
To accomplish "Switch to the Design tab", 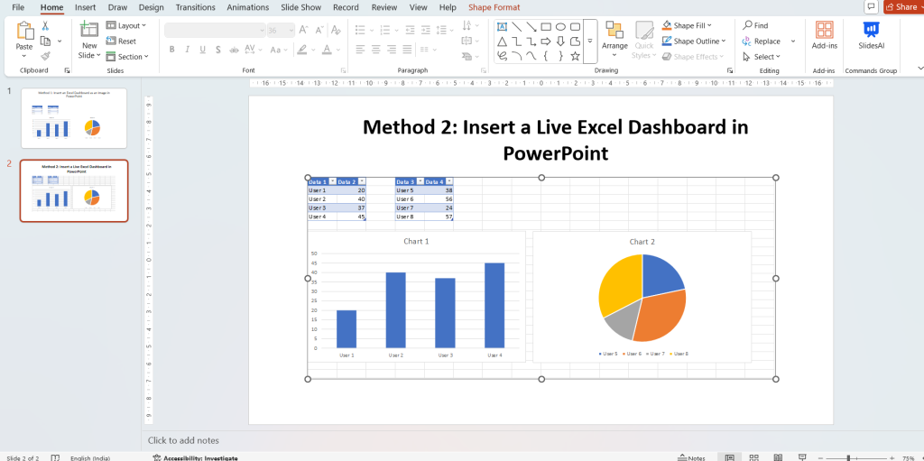I will click(152, 7).
